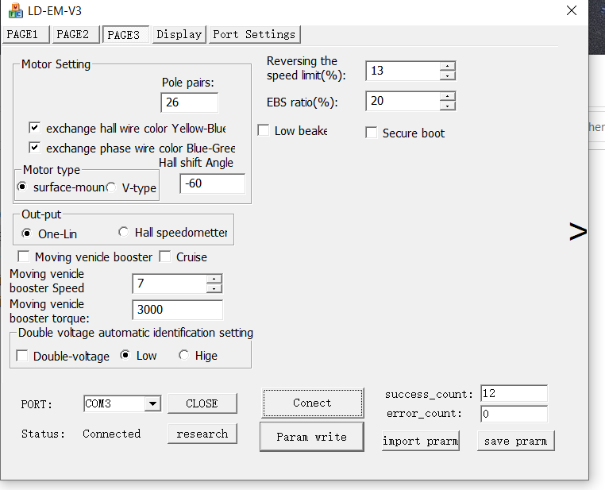Increase the reversing speed limit spinner
This screenshot has height=490, width=605.
[448, 66]
